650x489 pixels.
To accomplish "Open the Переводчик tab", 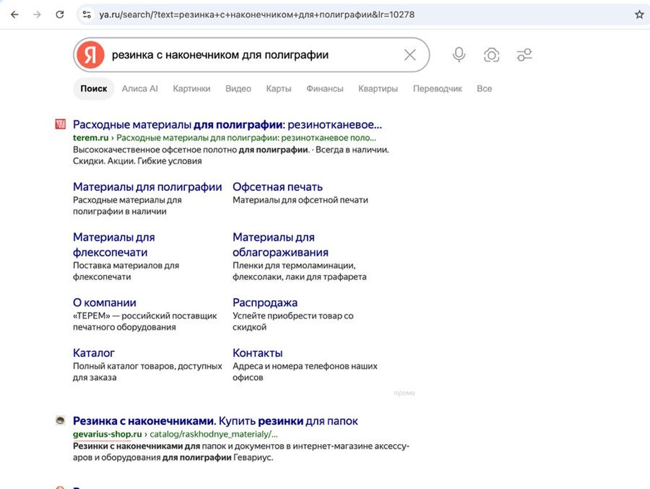I will coord(437,89).
